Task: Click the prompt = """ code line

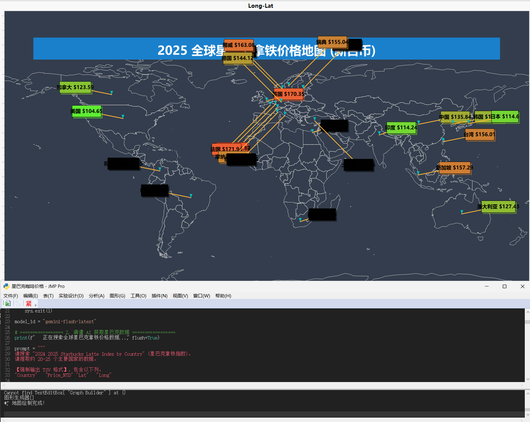Action: (30, 349)
